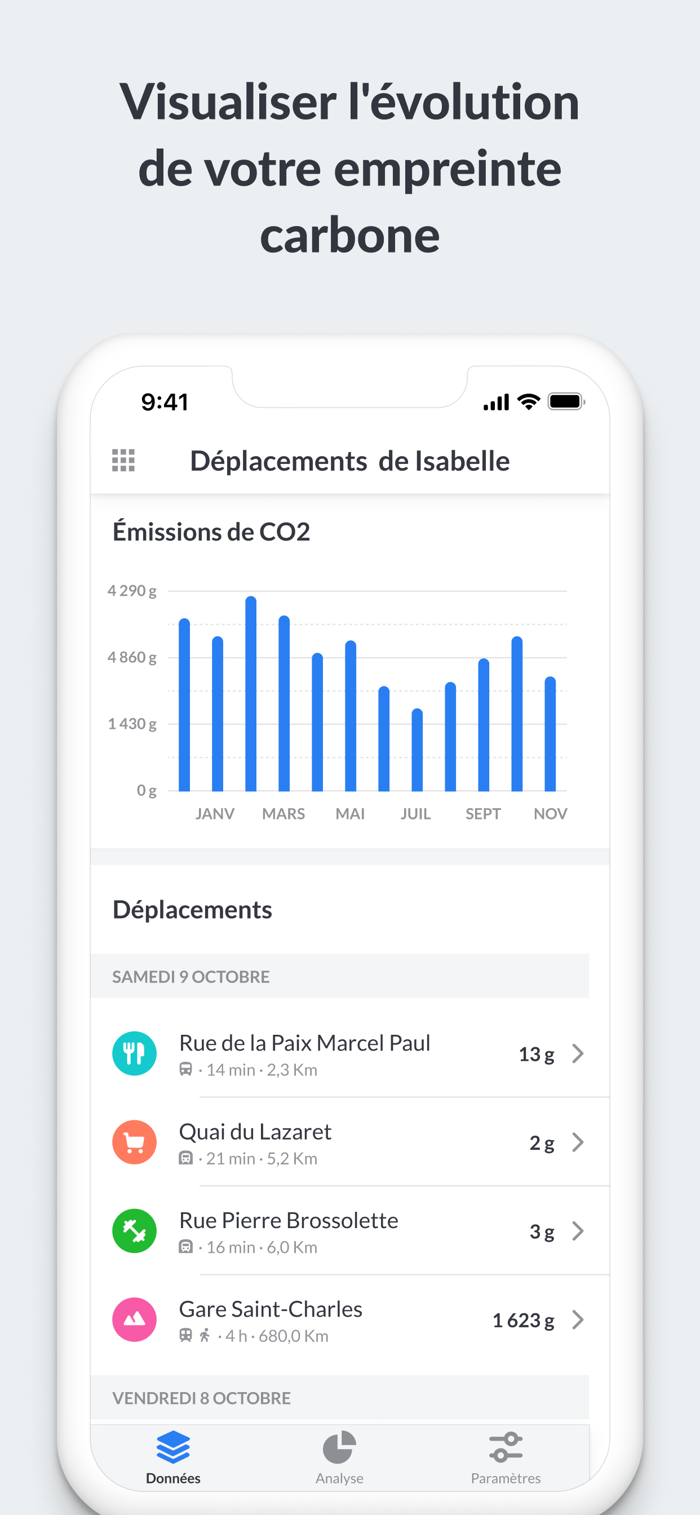
Task: Tap the pink mountain category icon
Action: (x=135, y=1319)
